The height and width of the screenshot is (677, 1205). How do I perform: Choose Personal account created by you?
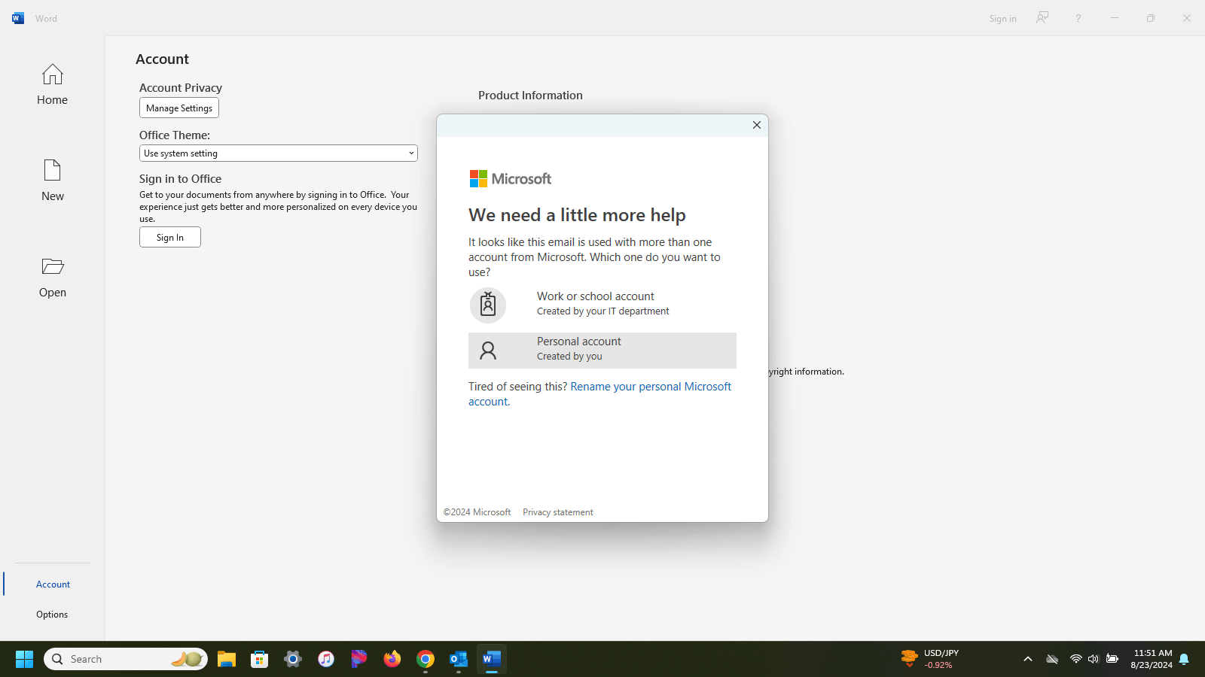(x=602, y=351)
